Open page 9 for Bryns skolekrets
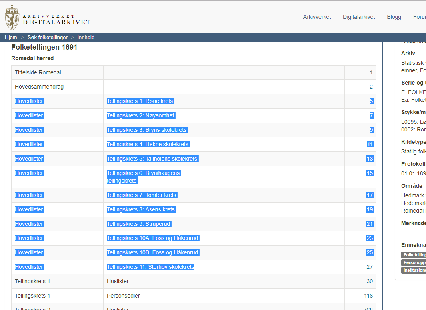Screen dimensions: 426x310 tap(371, 130)
